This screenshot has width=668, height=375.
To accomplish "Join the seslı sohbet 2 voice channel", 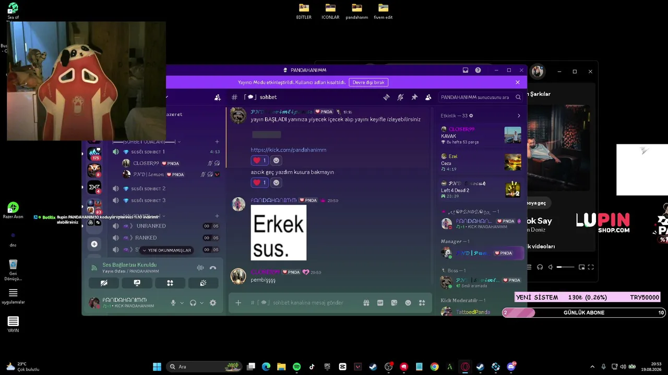I will coord(167,189).
